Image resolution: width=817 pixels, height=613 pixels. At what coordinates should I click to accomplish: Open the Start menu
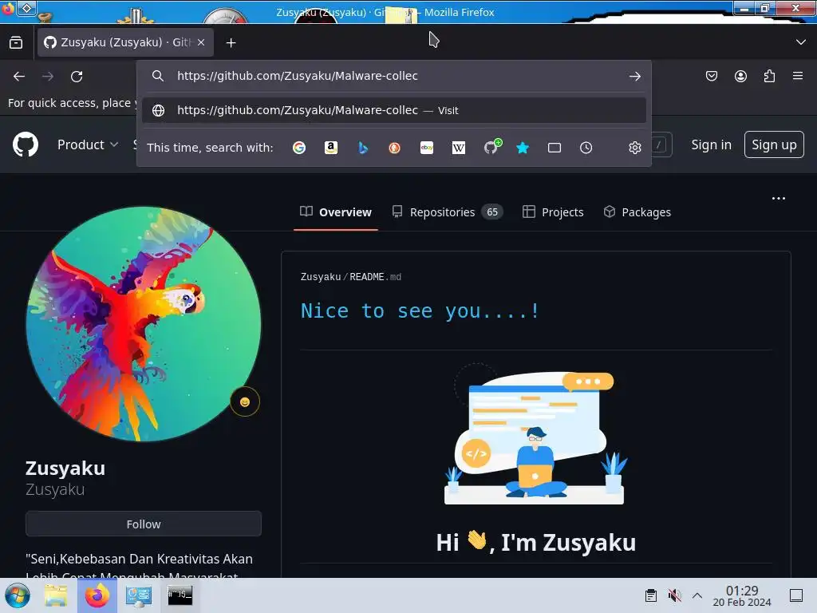(17, 595)
